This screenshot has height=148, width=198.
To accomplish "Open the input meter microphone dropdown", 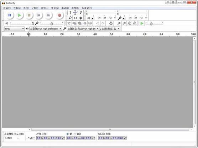I will click(124, 18).
